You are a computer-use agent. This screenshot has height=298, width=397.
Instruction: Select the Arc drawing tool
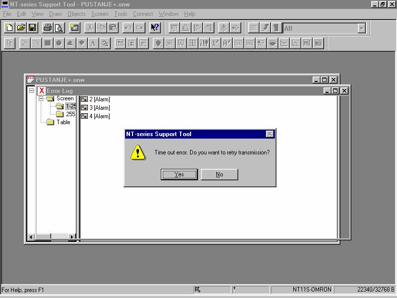(x=36, y=43)
